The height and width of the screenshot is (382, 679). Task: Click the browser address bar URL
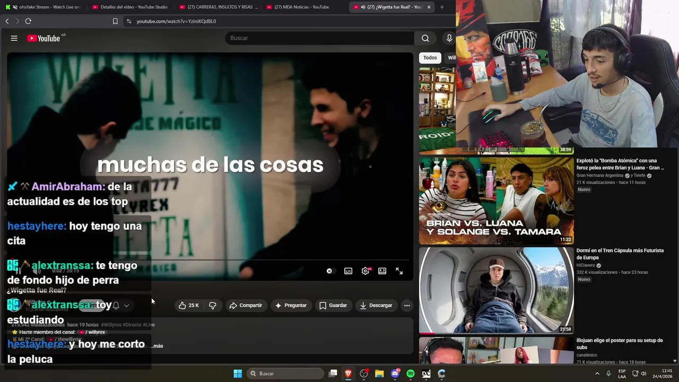(176, 21)
